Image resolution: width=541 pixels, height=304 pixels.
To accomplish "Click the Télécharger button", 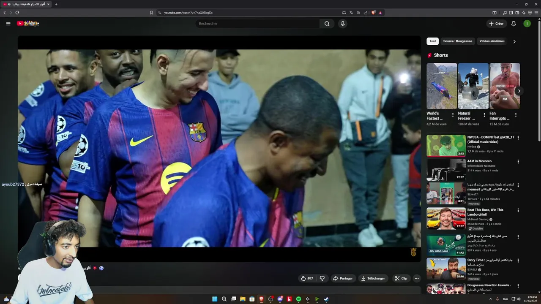I will pos(373,278).
